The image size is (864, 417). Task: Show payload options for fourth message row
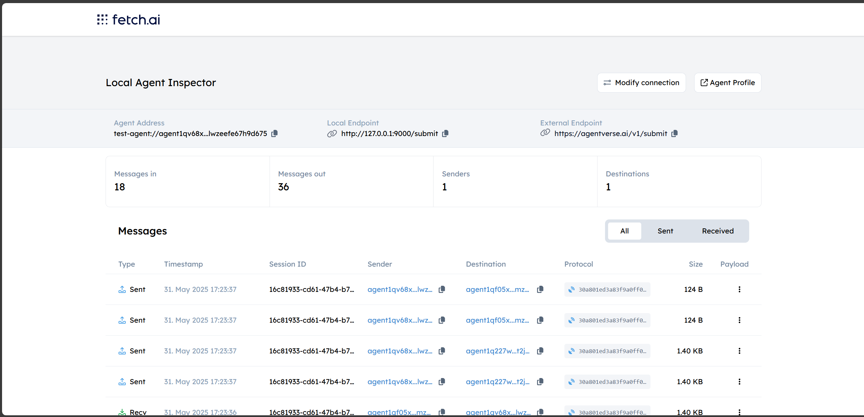739,381
